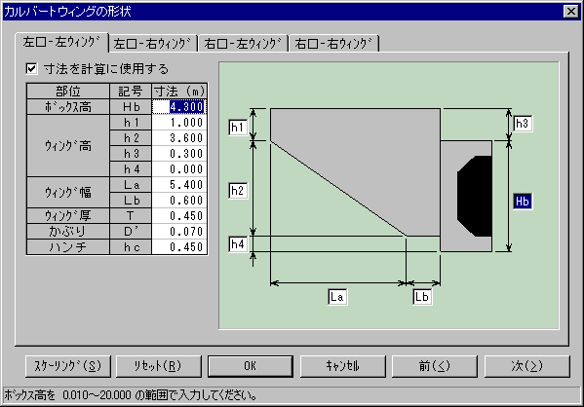Click the リセット(R) button
The image size is (584, 407).
coord(159,366)
